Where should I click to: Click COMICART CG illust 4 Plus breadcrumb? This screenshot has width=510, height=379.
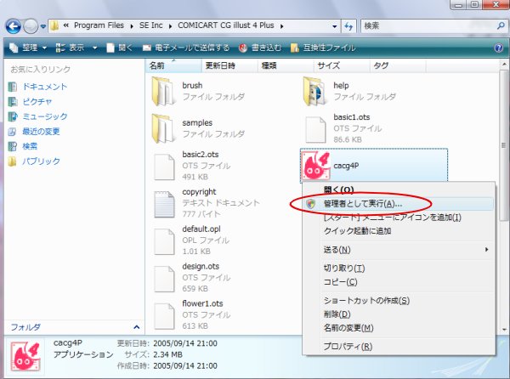coord(226,25)
